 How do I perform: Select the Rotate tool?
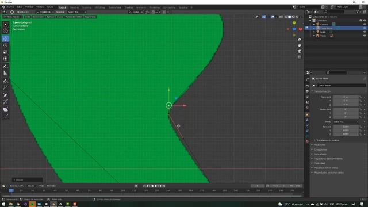(5, 45)
